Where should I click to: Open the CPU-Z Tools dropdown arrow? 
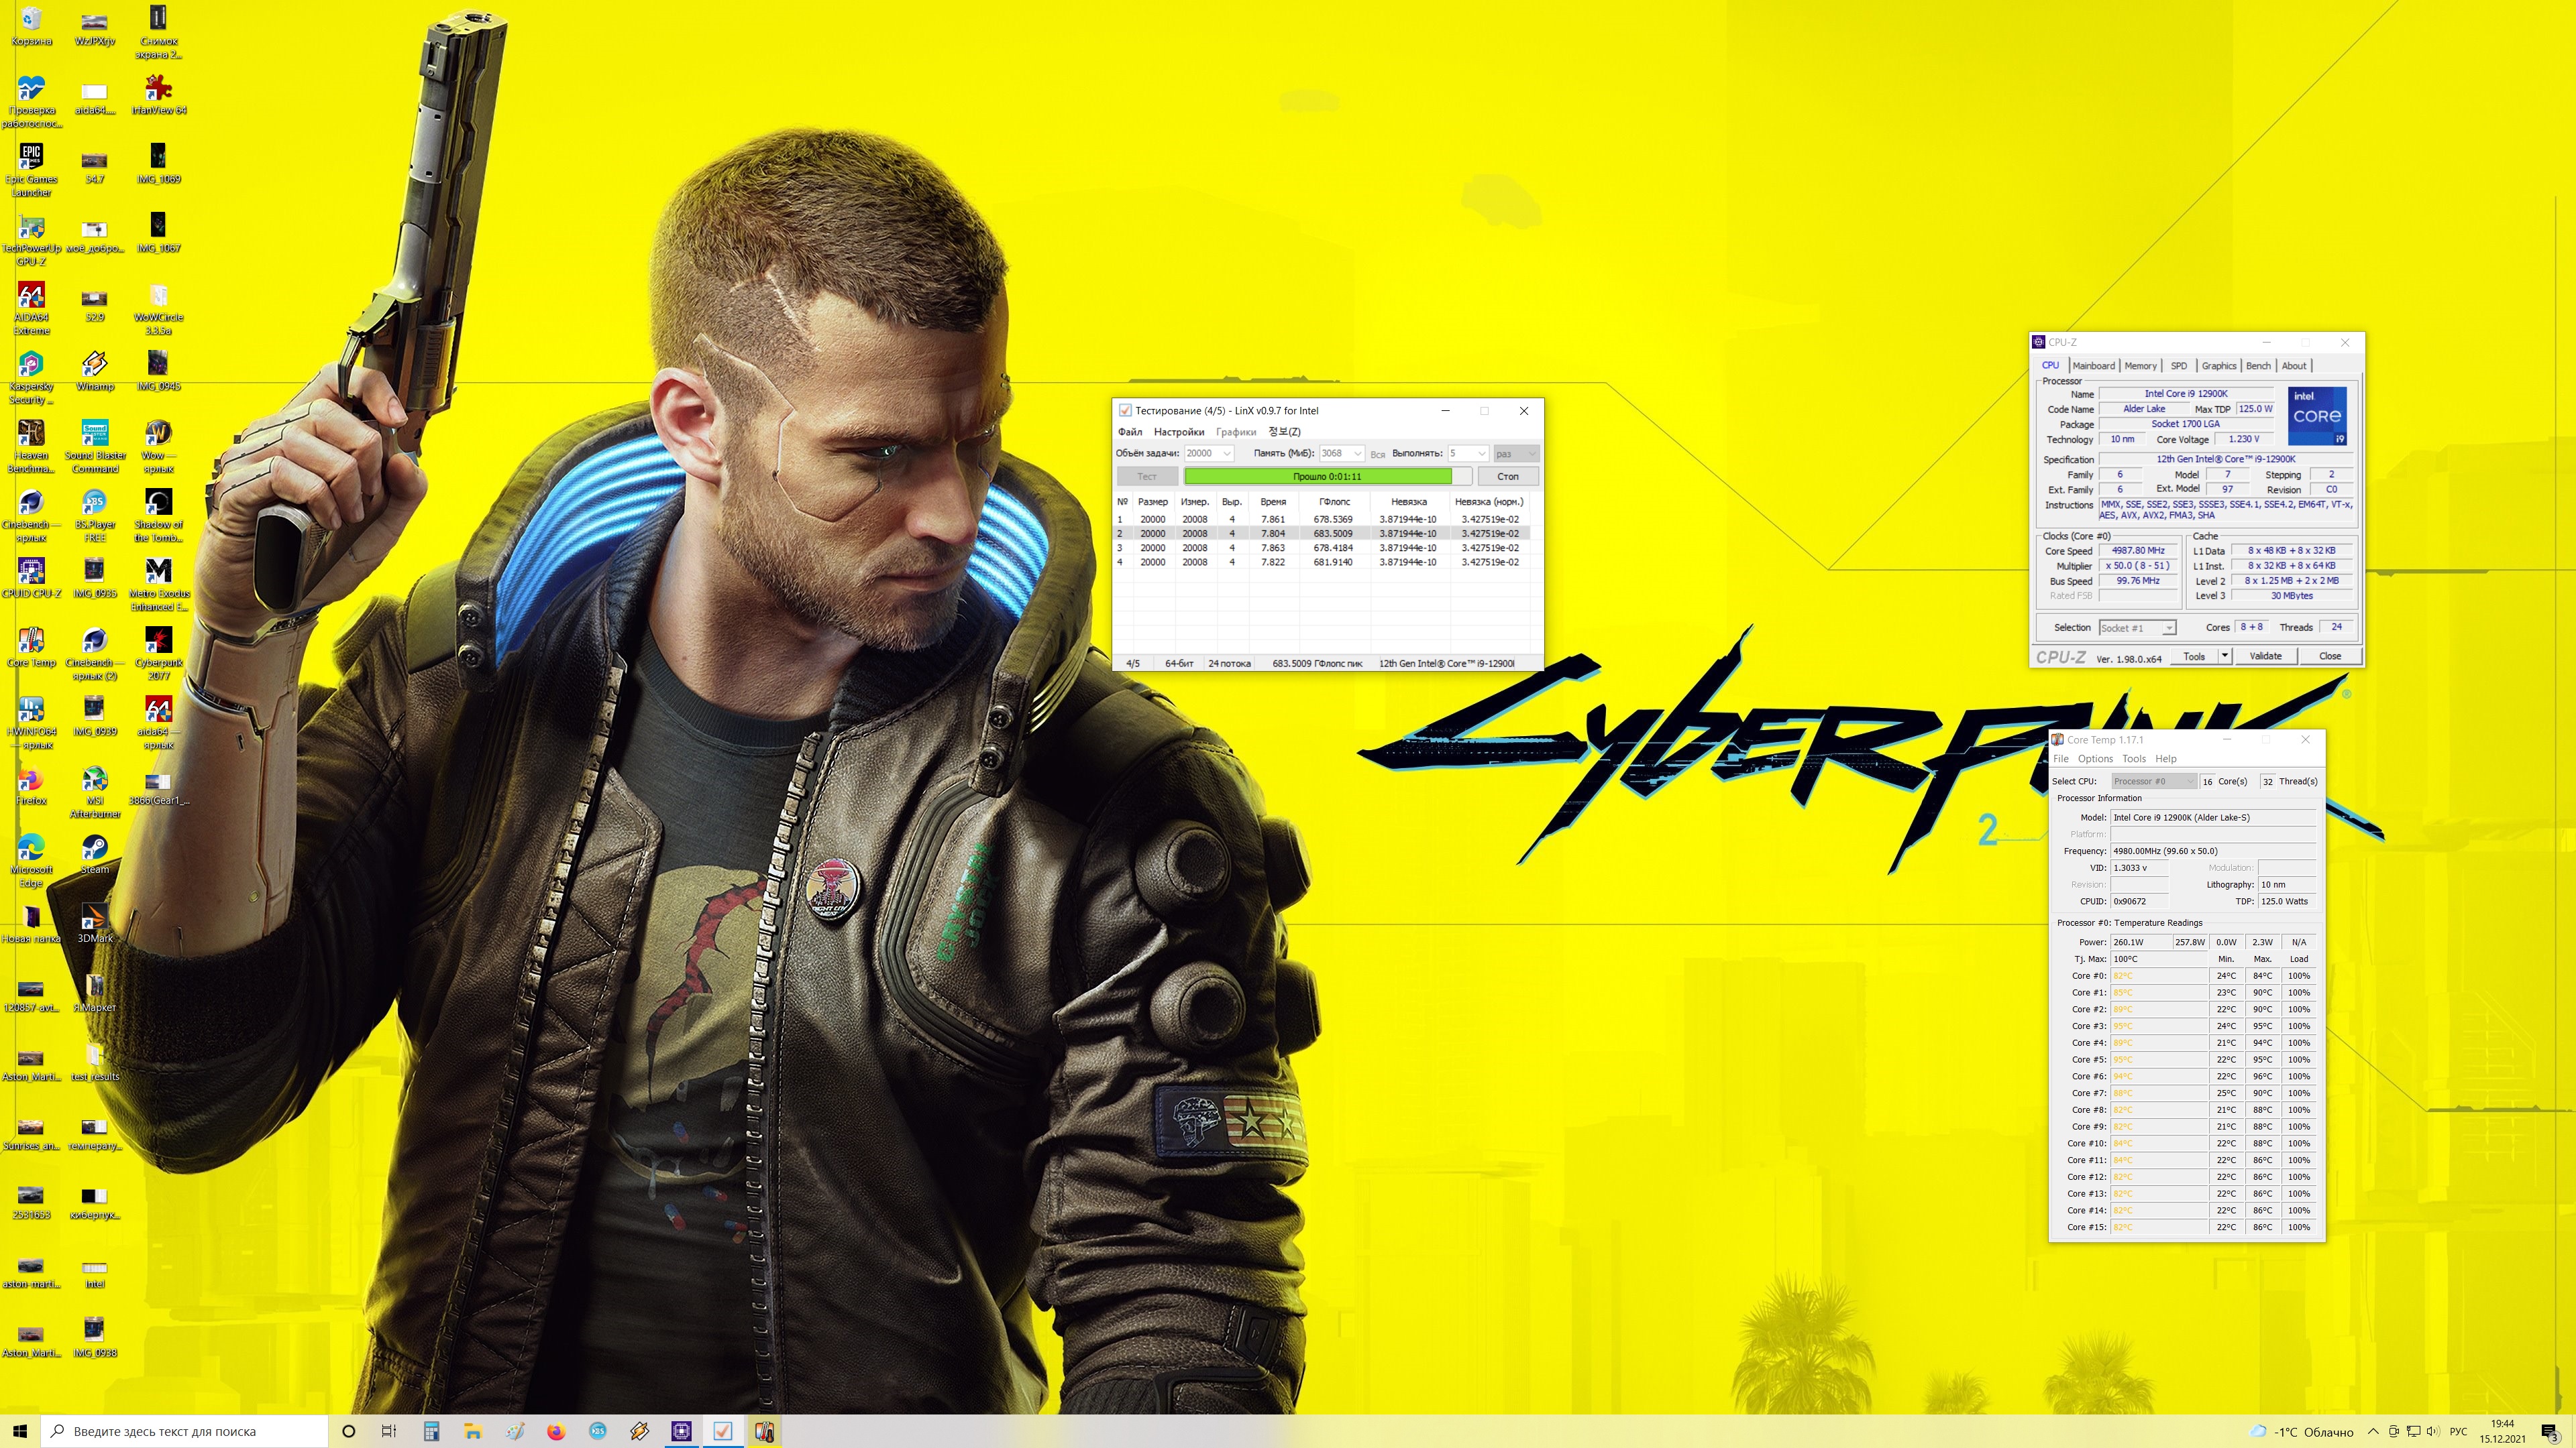click(2224, 656)
